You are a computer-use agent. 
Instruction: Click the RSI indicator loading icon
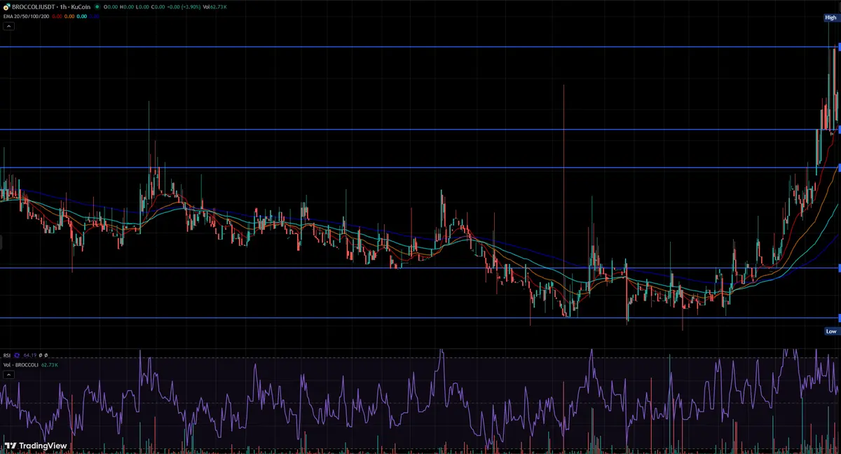17,355
